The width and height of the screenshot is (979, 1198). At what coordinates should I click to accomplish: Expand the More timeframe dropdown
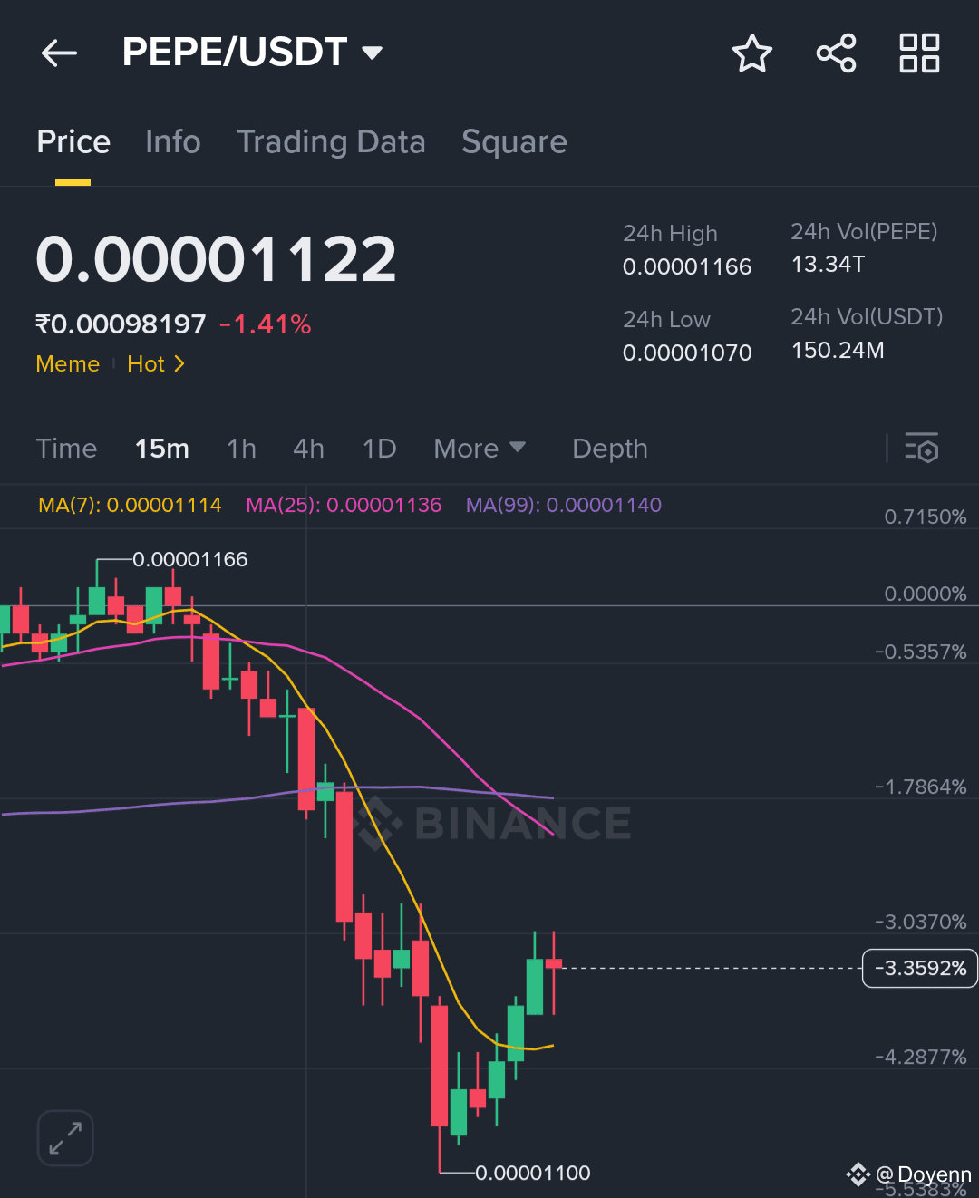pyautogui.click(x=480, y=449)
